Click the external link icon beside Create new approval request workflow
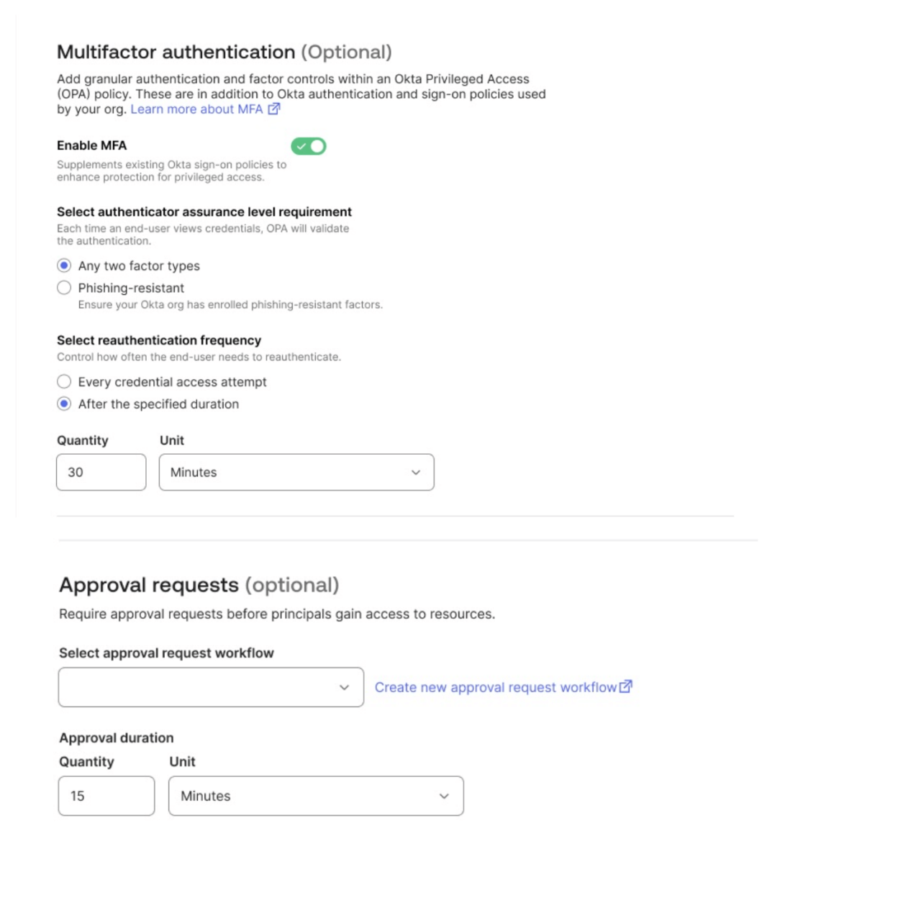Viewport: 921px width, 908px height. [x=625, y=686]
